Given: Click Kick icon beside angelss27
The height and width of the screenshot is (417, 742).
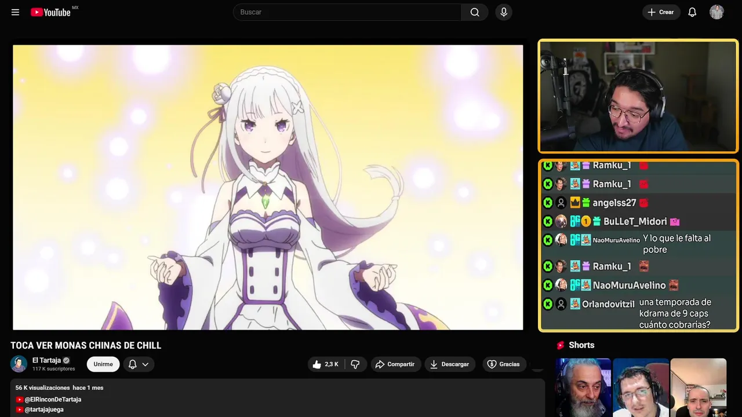Looking at the screenshot, I should pos(548,203).
